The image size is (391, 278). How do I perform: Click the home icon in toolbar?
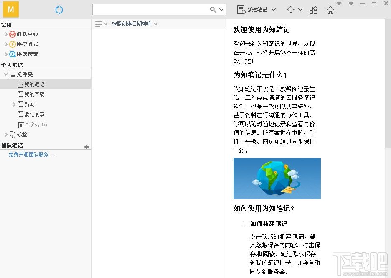point(330,10)
